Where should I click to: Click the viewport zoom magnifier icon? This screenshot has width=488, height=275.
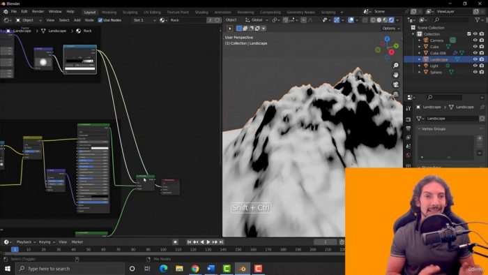(x=395, y=66)
